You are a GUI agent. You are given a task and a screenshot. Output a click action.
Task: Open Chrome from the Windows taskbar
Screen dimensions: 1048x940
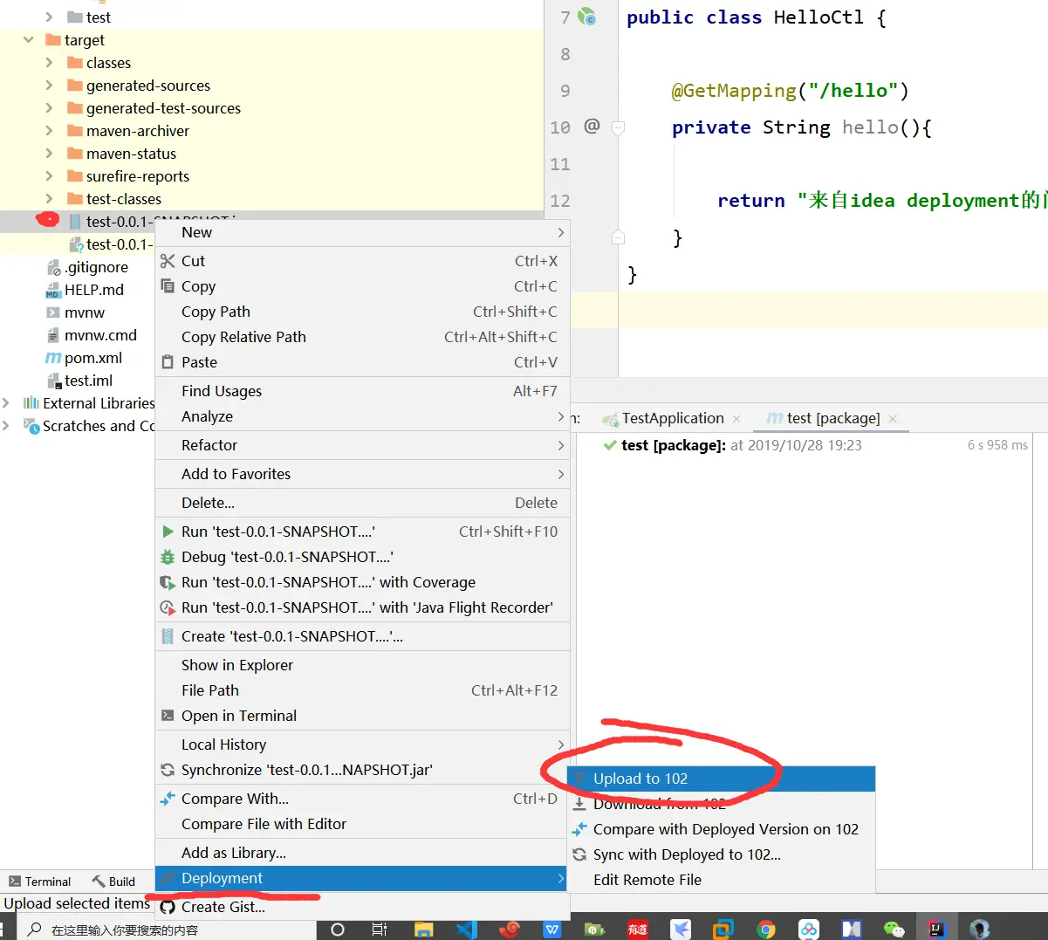coord(766,929)
